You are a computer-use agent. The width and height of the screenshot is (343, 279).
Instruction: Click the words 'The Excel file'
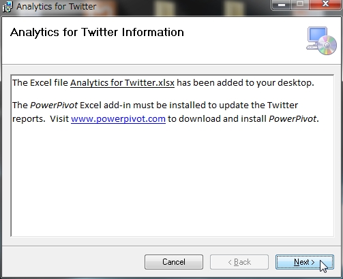[x=40, y=83]
